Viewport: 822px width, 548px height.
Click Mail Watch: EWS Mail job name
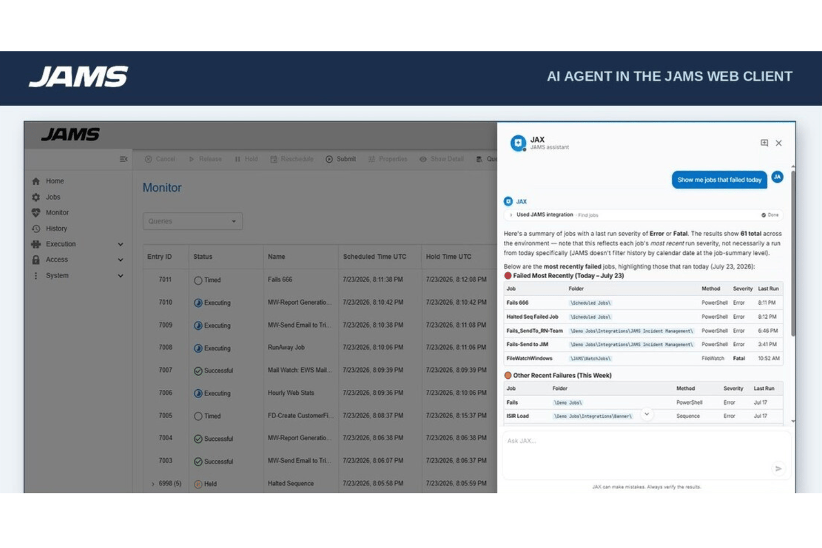(299, 370)
